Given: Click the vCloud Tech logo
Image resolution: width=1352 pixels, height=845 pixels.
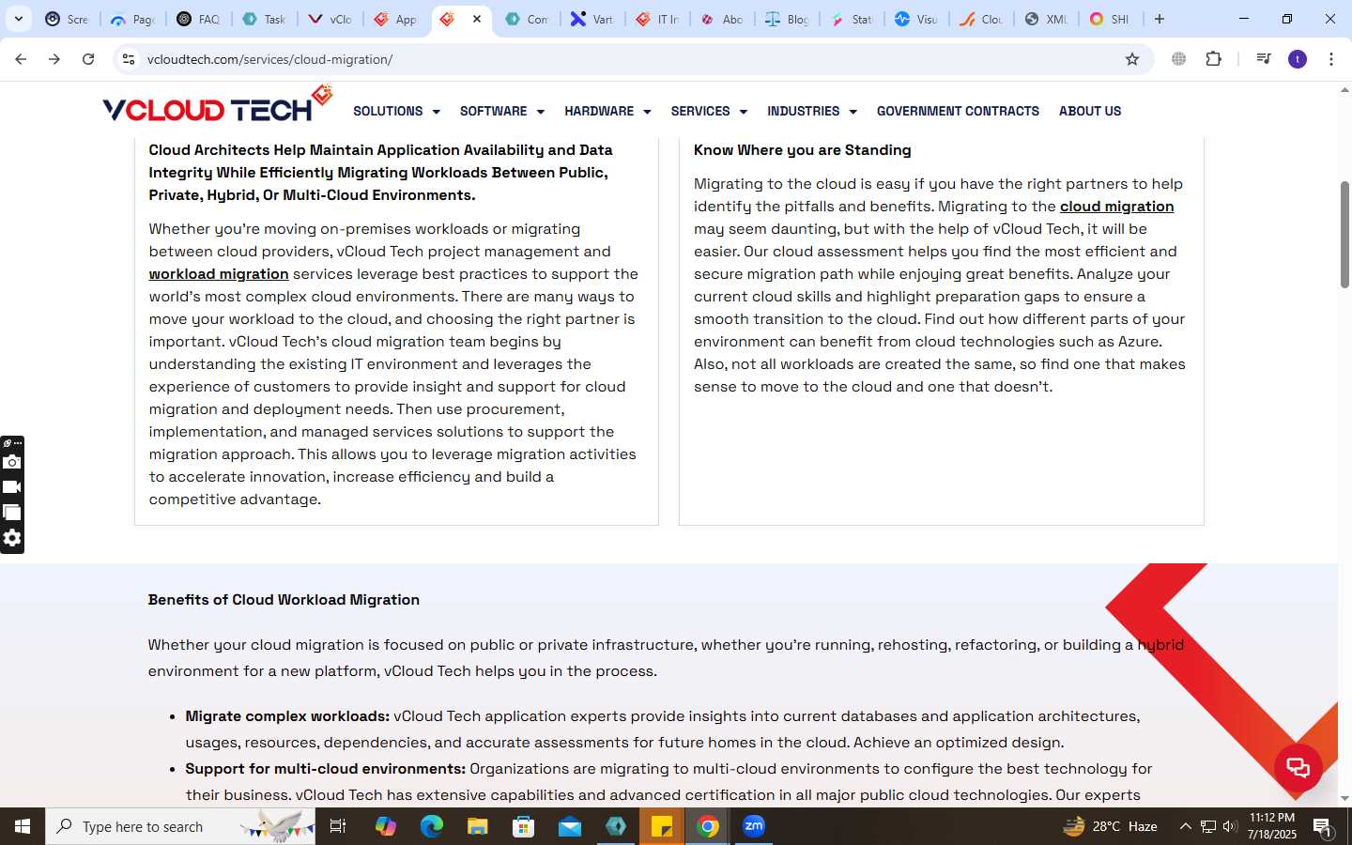Looking at the screenshot, I should (218, 105).
